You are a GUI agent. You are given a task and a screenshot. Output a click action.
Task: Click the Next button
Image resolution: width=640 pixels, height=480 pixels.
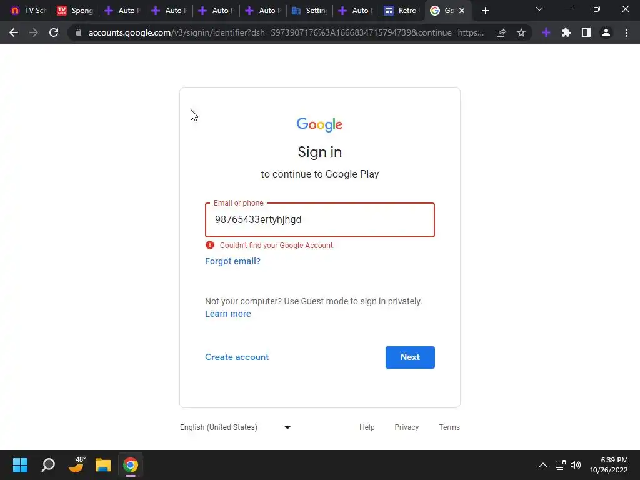410,357
